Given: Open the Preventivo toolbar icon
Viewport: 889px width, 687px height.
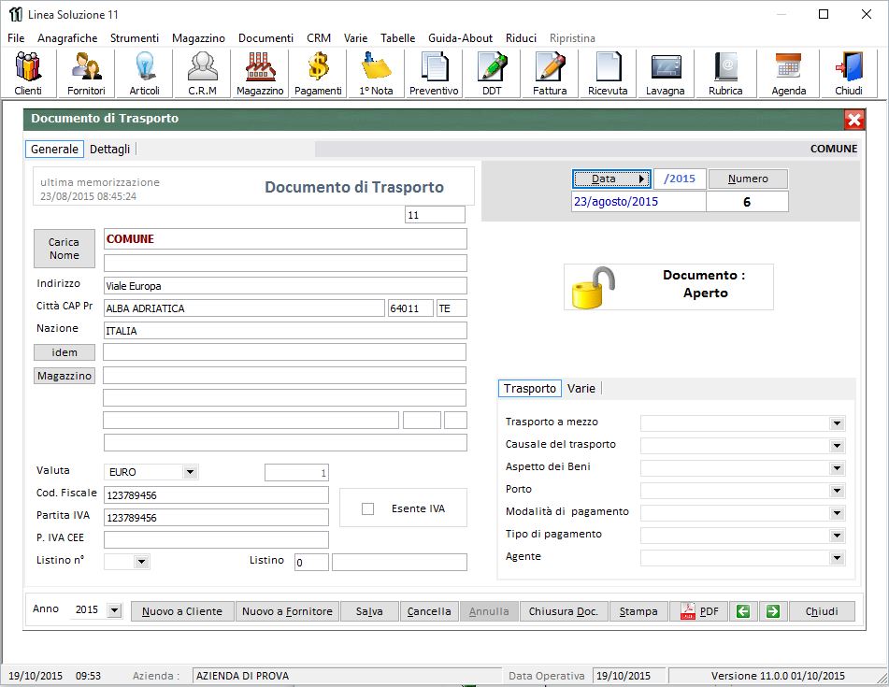Looking at the screenshot, I should pos(434,73).
